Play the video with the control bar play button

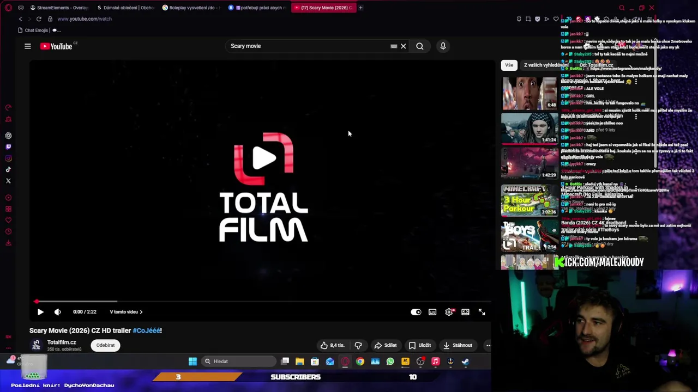40,312
